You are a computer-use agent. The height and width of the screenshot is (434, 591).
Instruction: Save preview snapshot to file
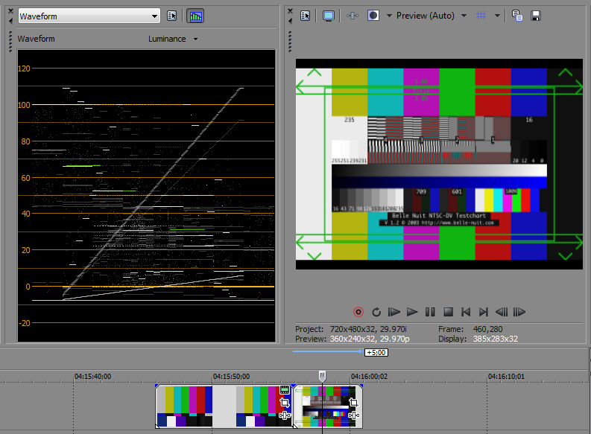[535, 16]
